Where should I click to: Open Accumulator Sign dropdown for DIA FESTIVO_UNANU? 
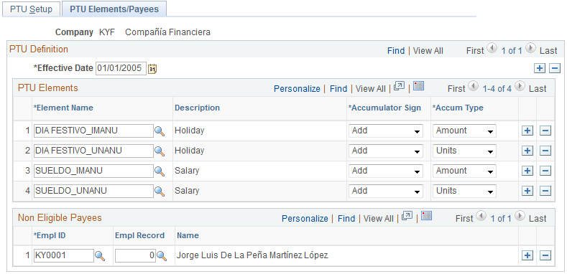pos(386,151)
